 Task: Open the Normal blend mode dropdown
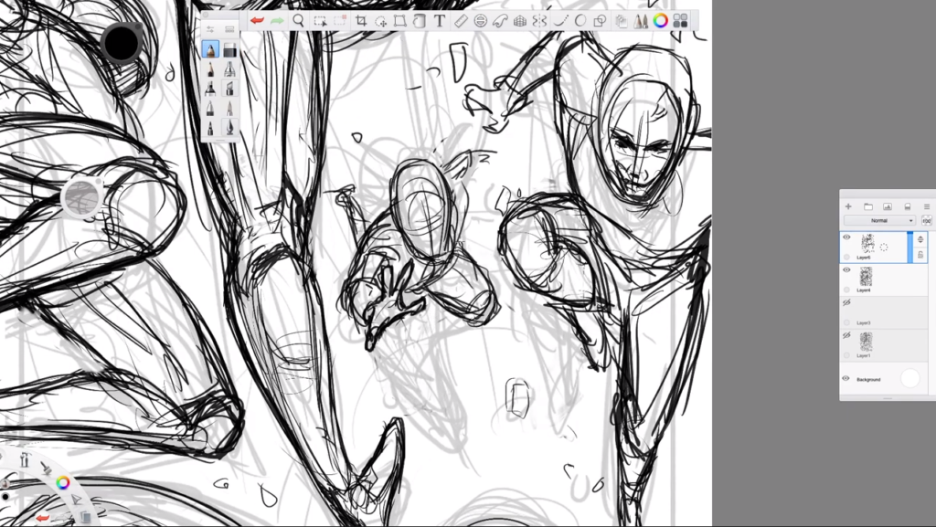879,221
